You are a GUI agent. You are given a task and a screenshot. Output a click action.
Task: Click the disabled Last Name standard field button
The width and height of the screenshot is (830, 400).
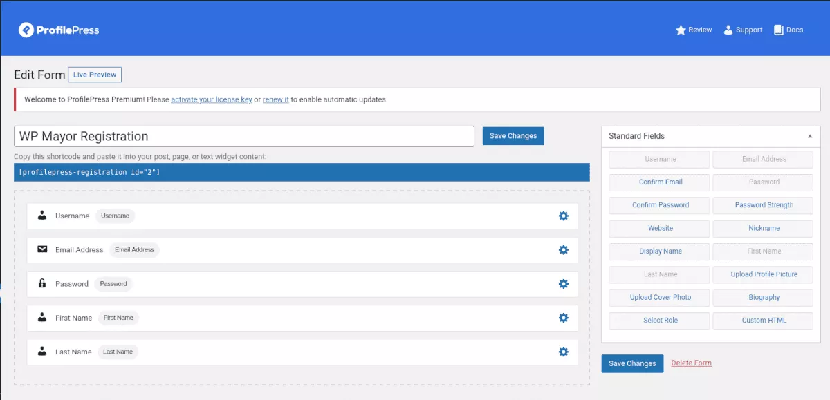tap(661, 274)
